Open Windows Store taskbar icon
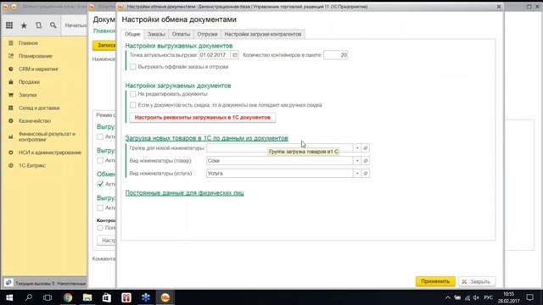Screen dimensions: 543x305 (107, 297)
